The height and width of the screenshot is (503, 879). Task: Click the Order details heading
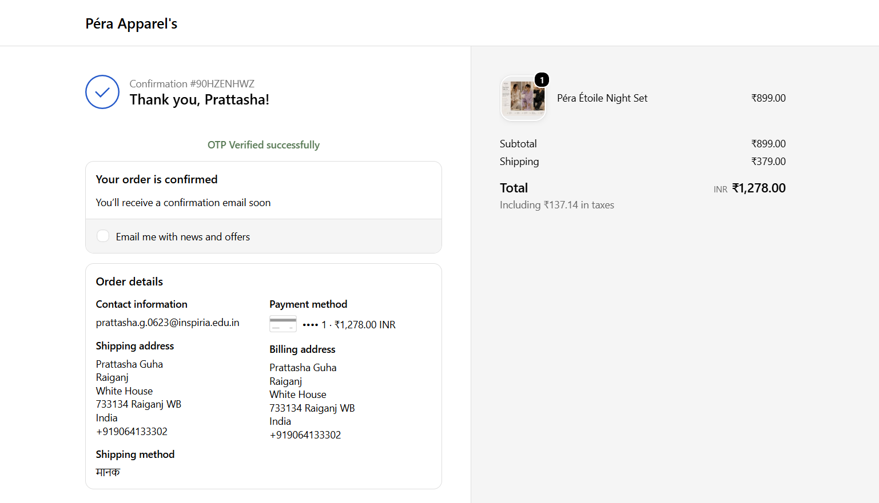(129, 281)
